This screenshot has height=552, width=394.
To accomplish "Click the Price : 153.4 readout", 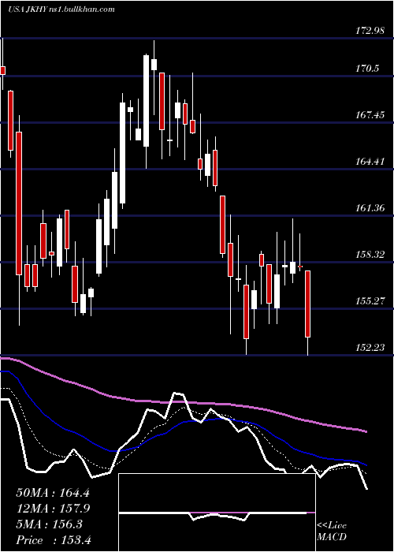I will click(54, 540).
